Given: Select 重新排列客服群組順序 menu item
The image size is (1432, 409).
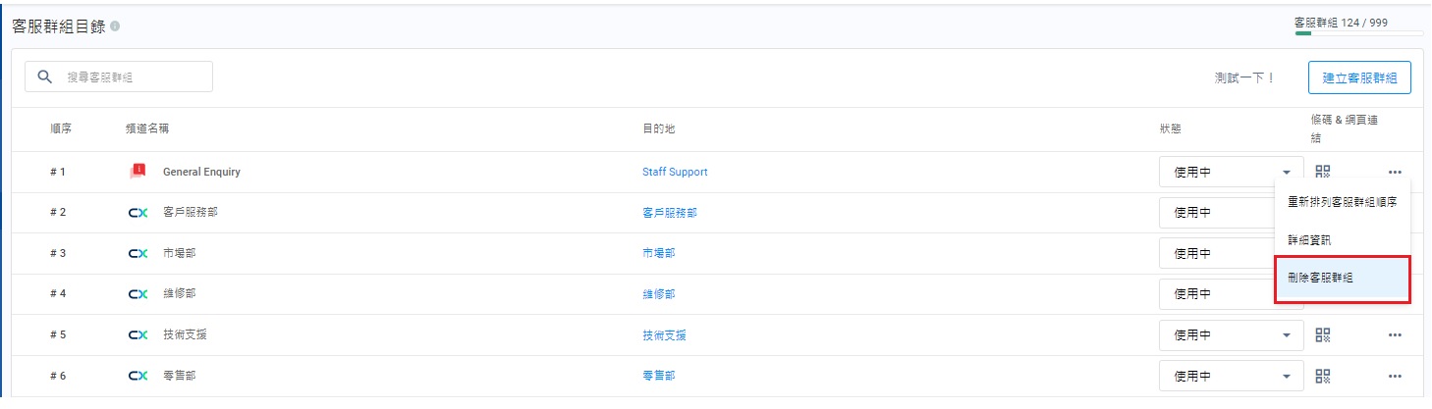Looking at the screenshot, I should 1342,202.
